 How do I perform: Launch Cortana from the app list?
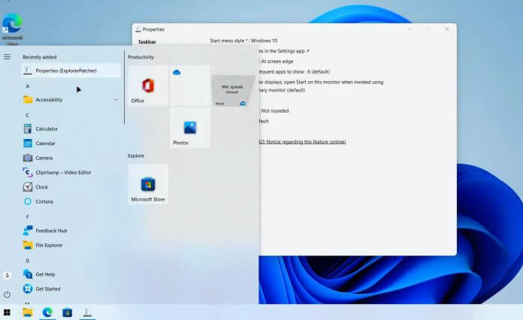click(71, 201)
